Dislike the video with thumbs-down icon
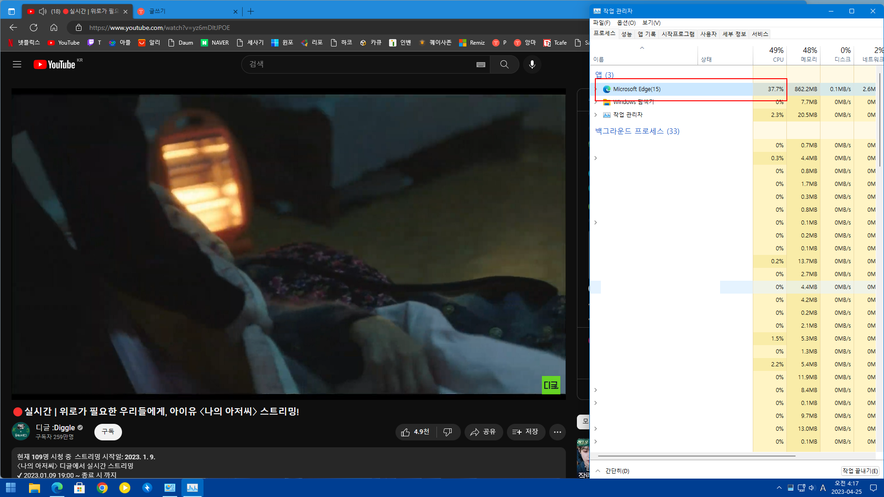The width and height of the screenshot is (884, 497). tap(448, 432)
